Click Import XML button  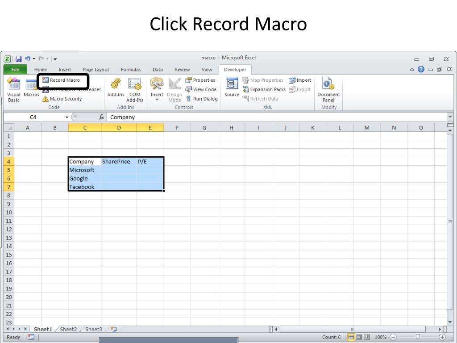click(x=300, y=80)
